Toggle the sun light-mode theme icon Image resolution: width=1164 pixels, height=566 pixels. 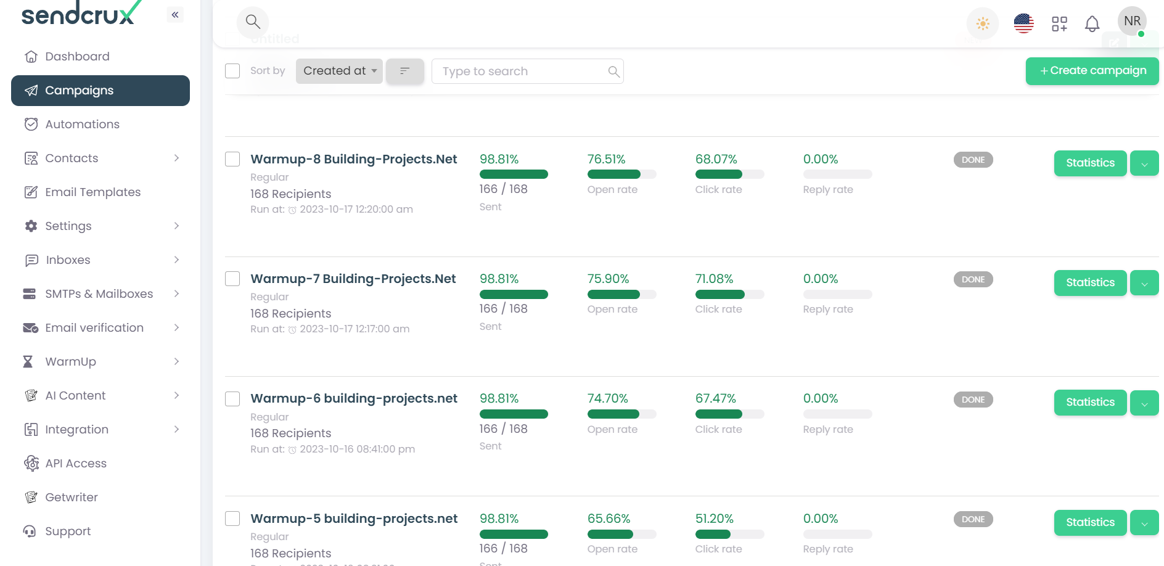(982, 24)
